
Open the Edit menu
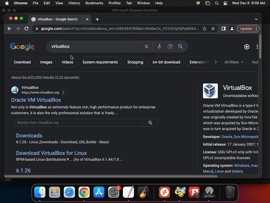(x=47, y=3)
